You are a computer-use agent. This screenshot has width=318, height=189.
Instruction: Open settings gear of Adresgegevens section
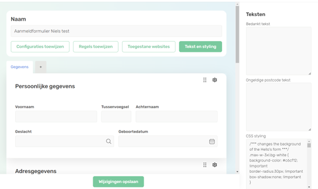click(x=214, y=165)
